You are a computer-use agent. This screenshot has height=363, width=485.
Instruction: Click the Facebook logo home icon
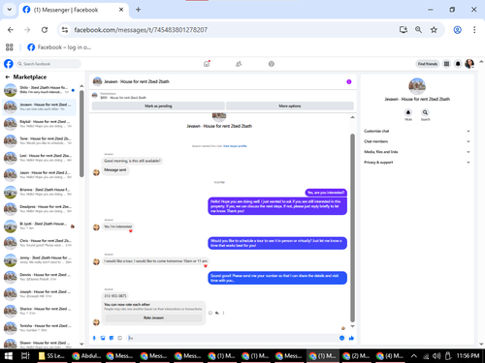click(x=9, y=64)
